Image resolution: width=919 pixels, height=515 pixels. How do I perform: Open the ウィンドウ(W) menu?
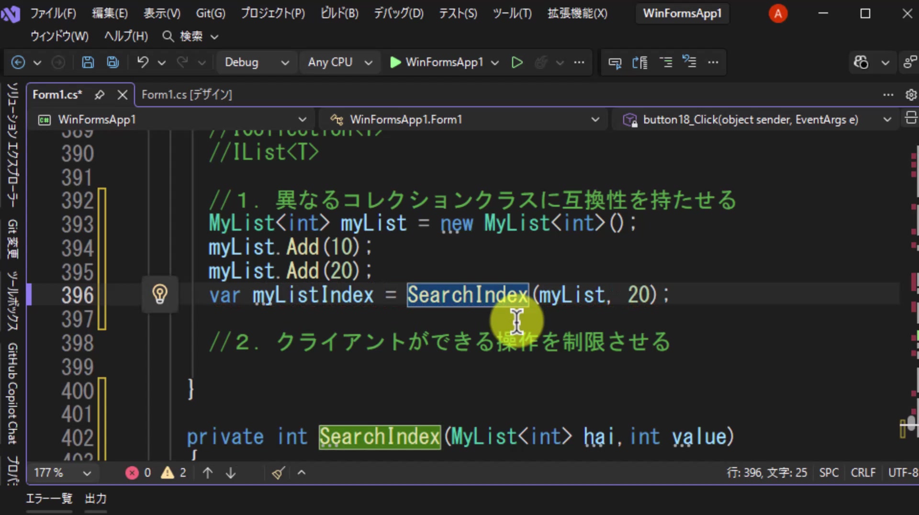(59, 36)
